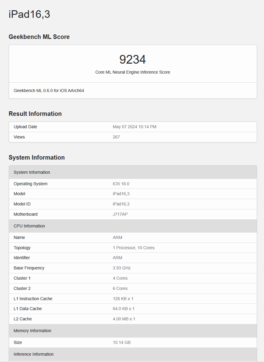This screenshot has width=264, height=362.
Task: Click the Base Frequency value 3.93 GHz
Action: (x=122, y=268)
